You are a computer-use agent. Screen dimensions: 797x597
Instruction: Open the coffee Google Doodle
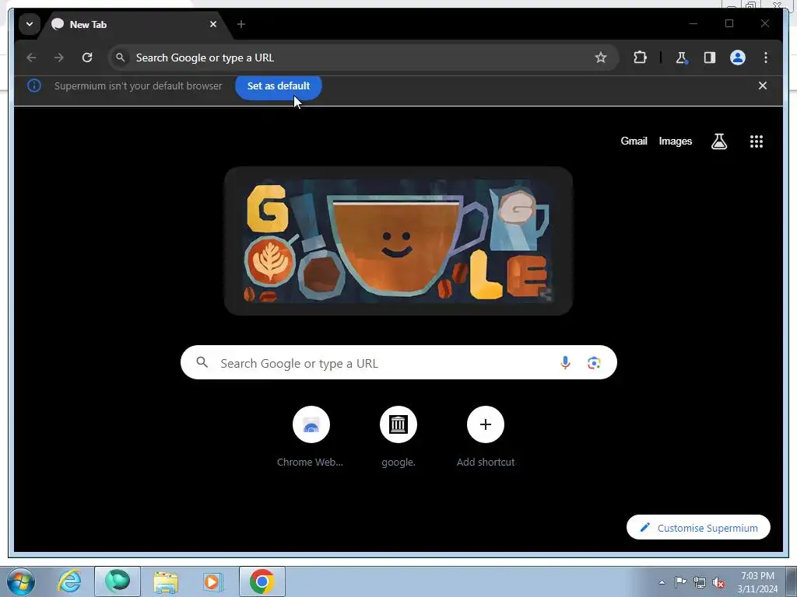point(398,241)
